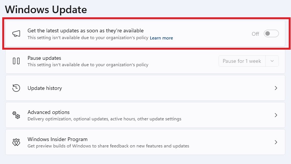
Task: Click the Update history clock icon
Action: click(x=16, y=88)
